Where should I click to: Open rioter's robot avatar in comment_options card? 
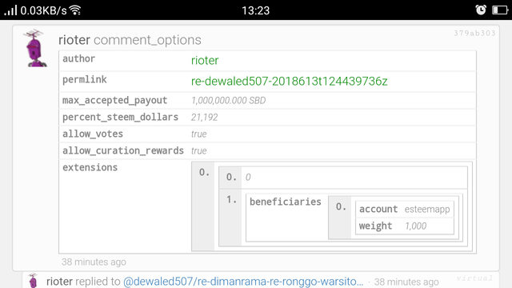35,48
